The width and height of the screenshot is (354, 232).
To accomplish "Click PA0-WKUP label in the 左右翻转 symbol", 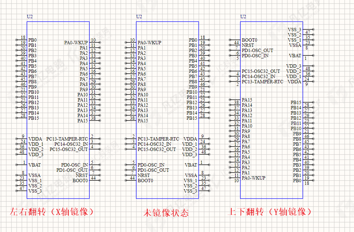I will (76, 43).
